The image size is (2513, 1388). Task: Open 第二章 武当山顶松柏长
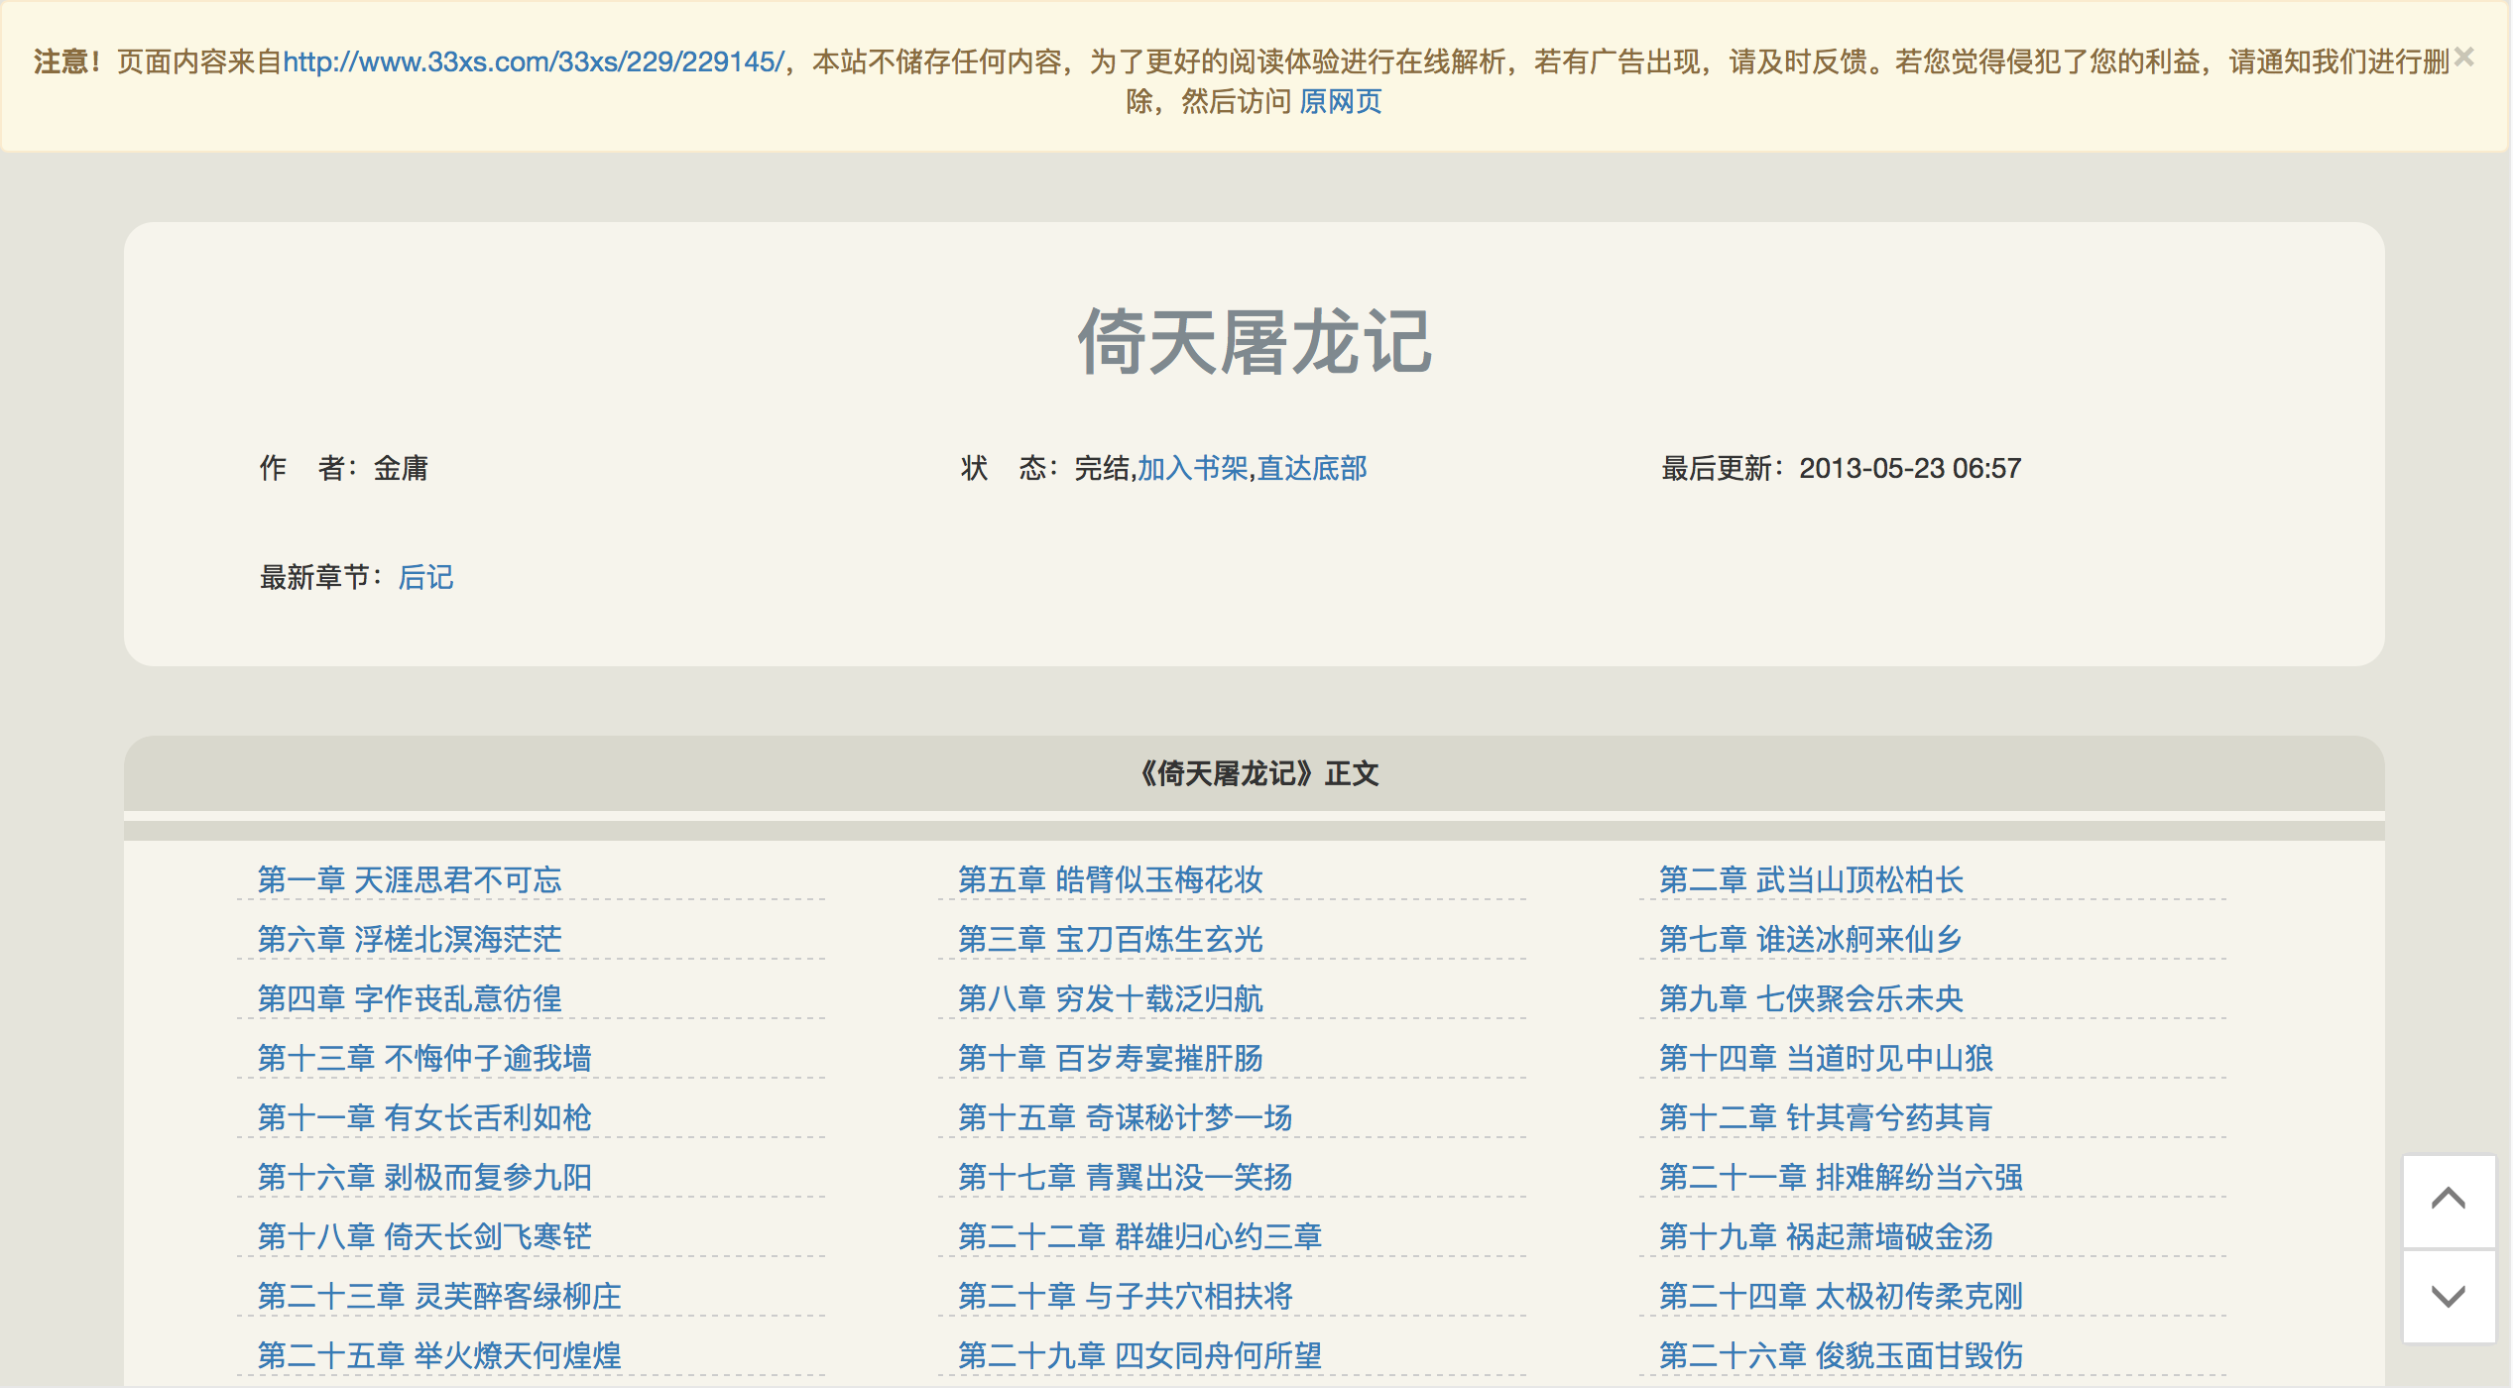pos(1811,879)
